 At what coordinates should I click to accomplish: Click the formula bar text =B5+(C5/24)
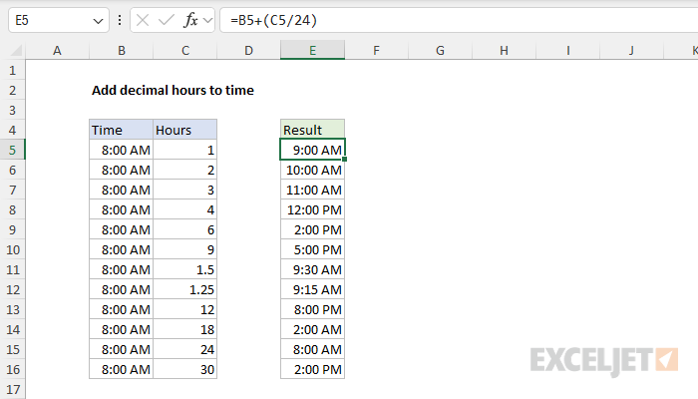pyautogui.click(x=273, y=20)
